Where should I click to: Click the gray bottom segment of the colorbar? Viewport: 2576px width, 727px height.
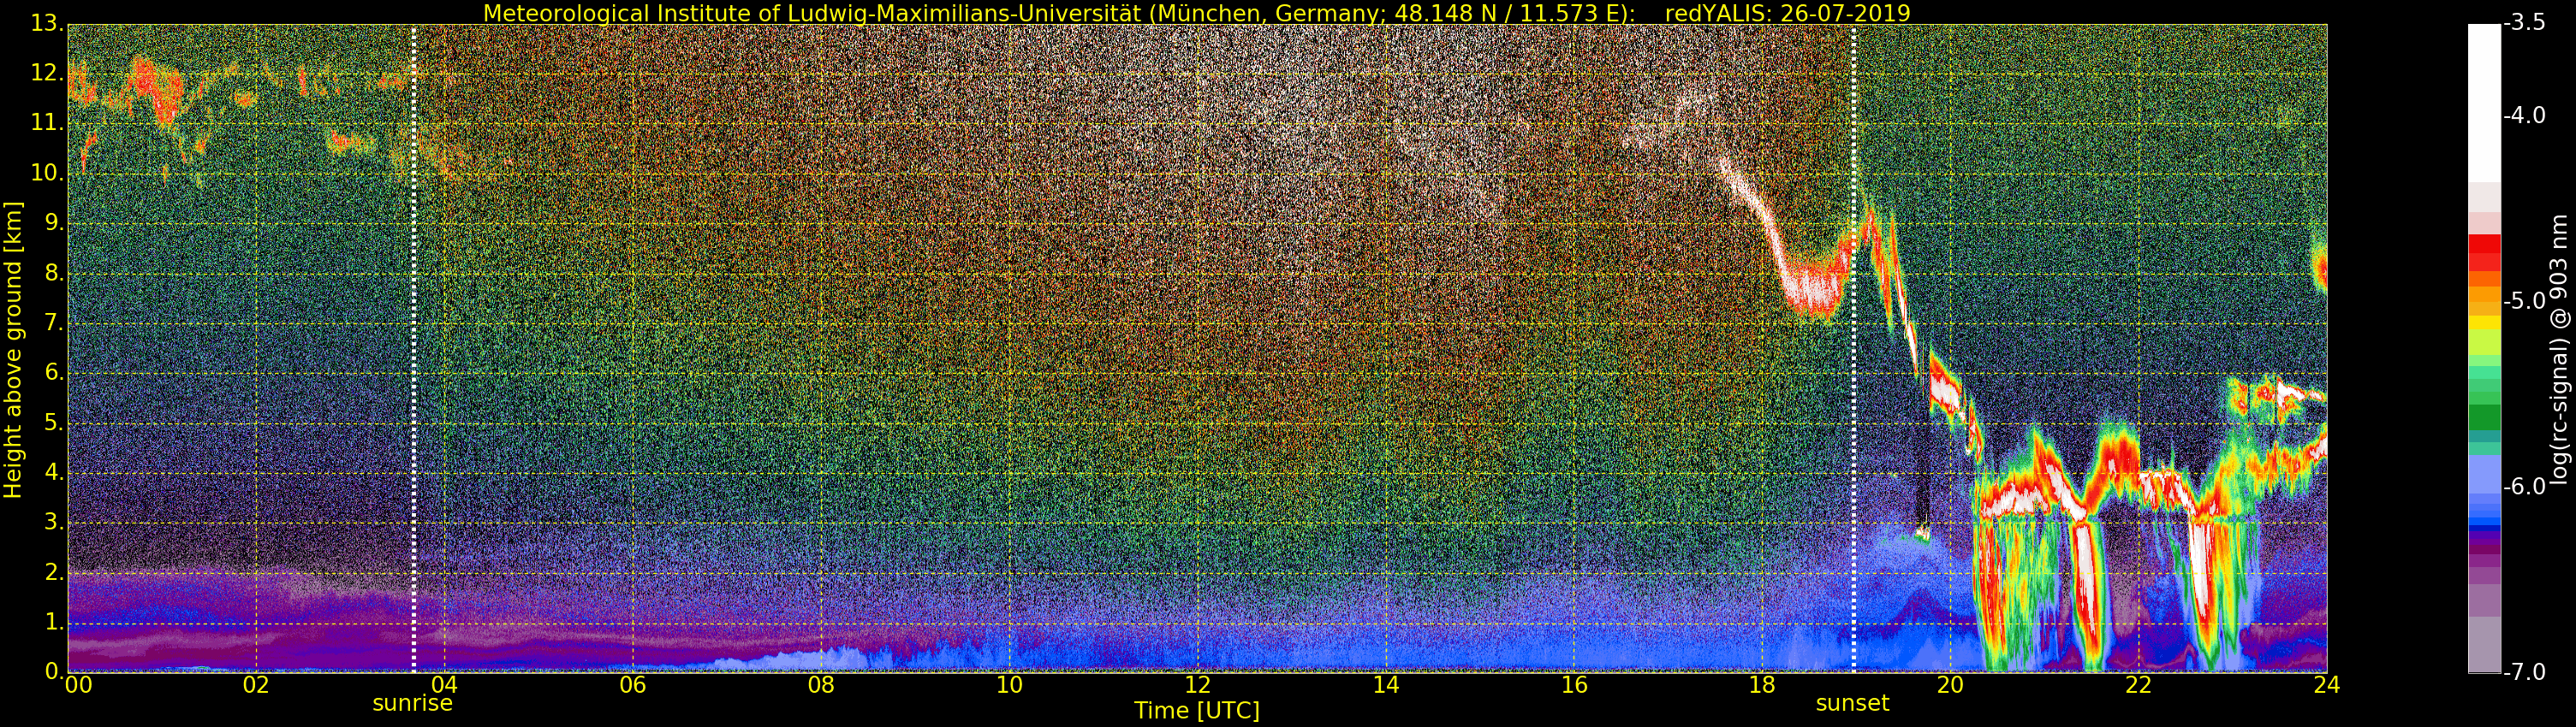pyautogui.click(x=2484, y=644)
